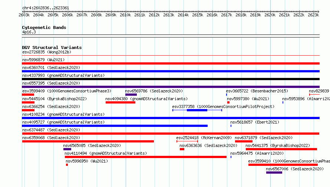The height and width of the screenshot is (187, 330).
Task: Click the blue bar under nsv4095727
Action: [x=115, y=126]
